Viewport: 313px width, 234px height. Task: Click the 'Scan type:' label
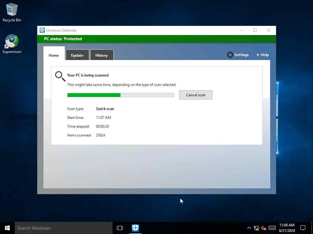[x=75, y=109]
